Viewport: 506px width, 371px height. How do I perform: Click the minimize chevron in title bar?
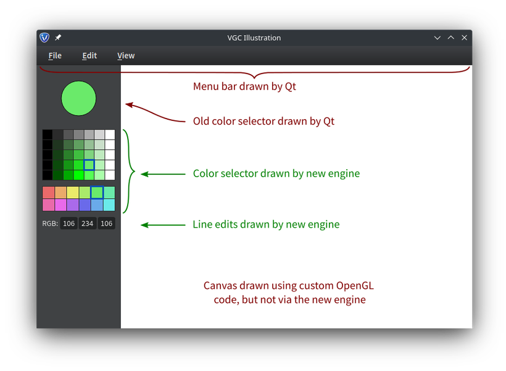438,38
